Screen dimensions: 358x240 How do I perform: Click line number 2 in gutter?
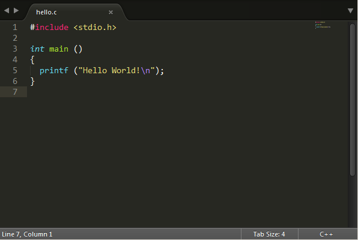pyautogui.click(x=15, y=38)
